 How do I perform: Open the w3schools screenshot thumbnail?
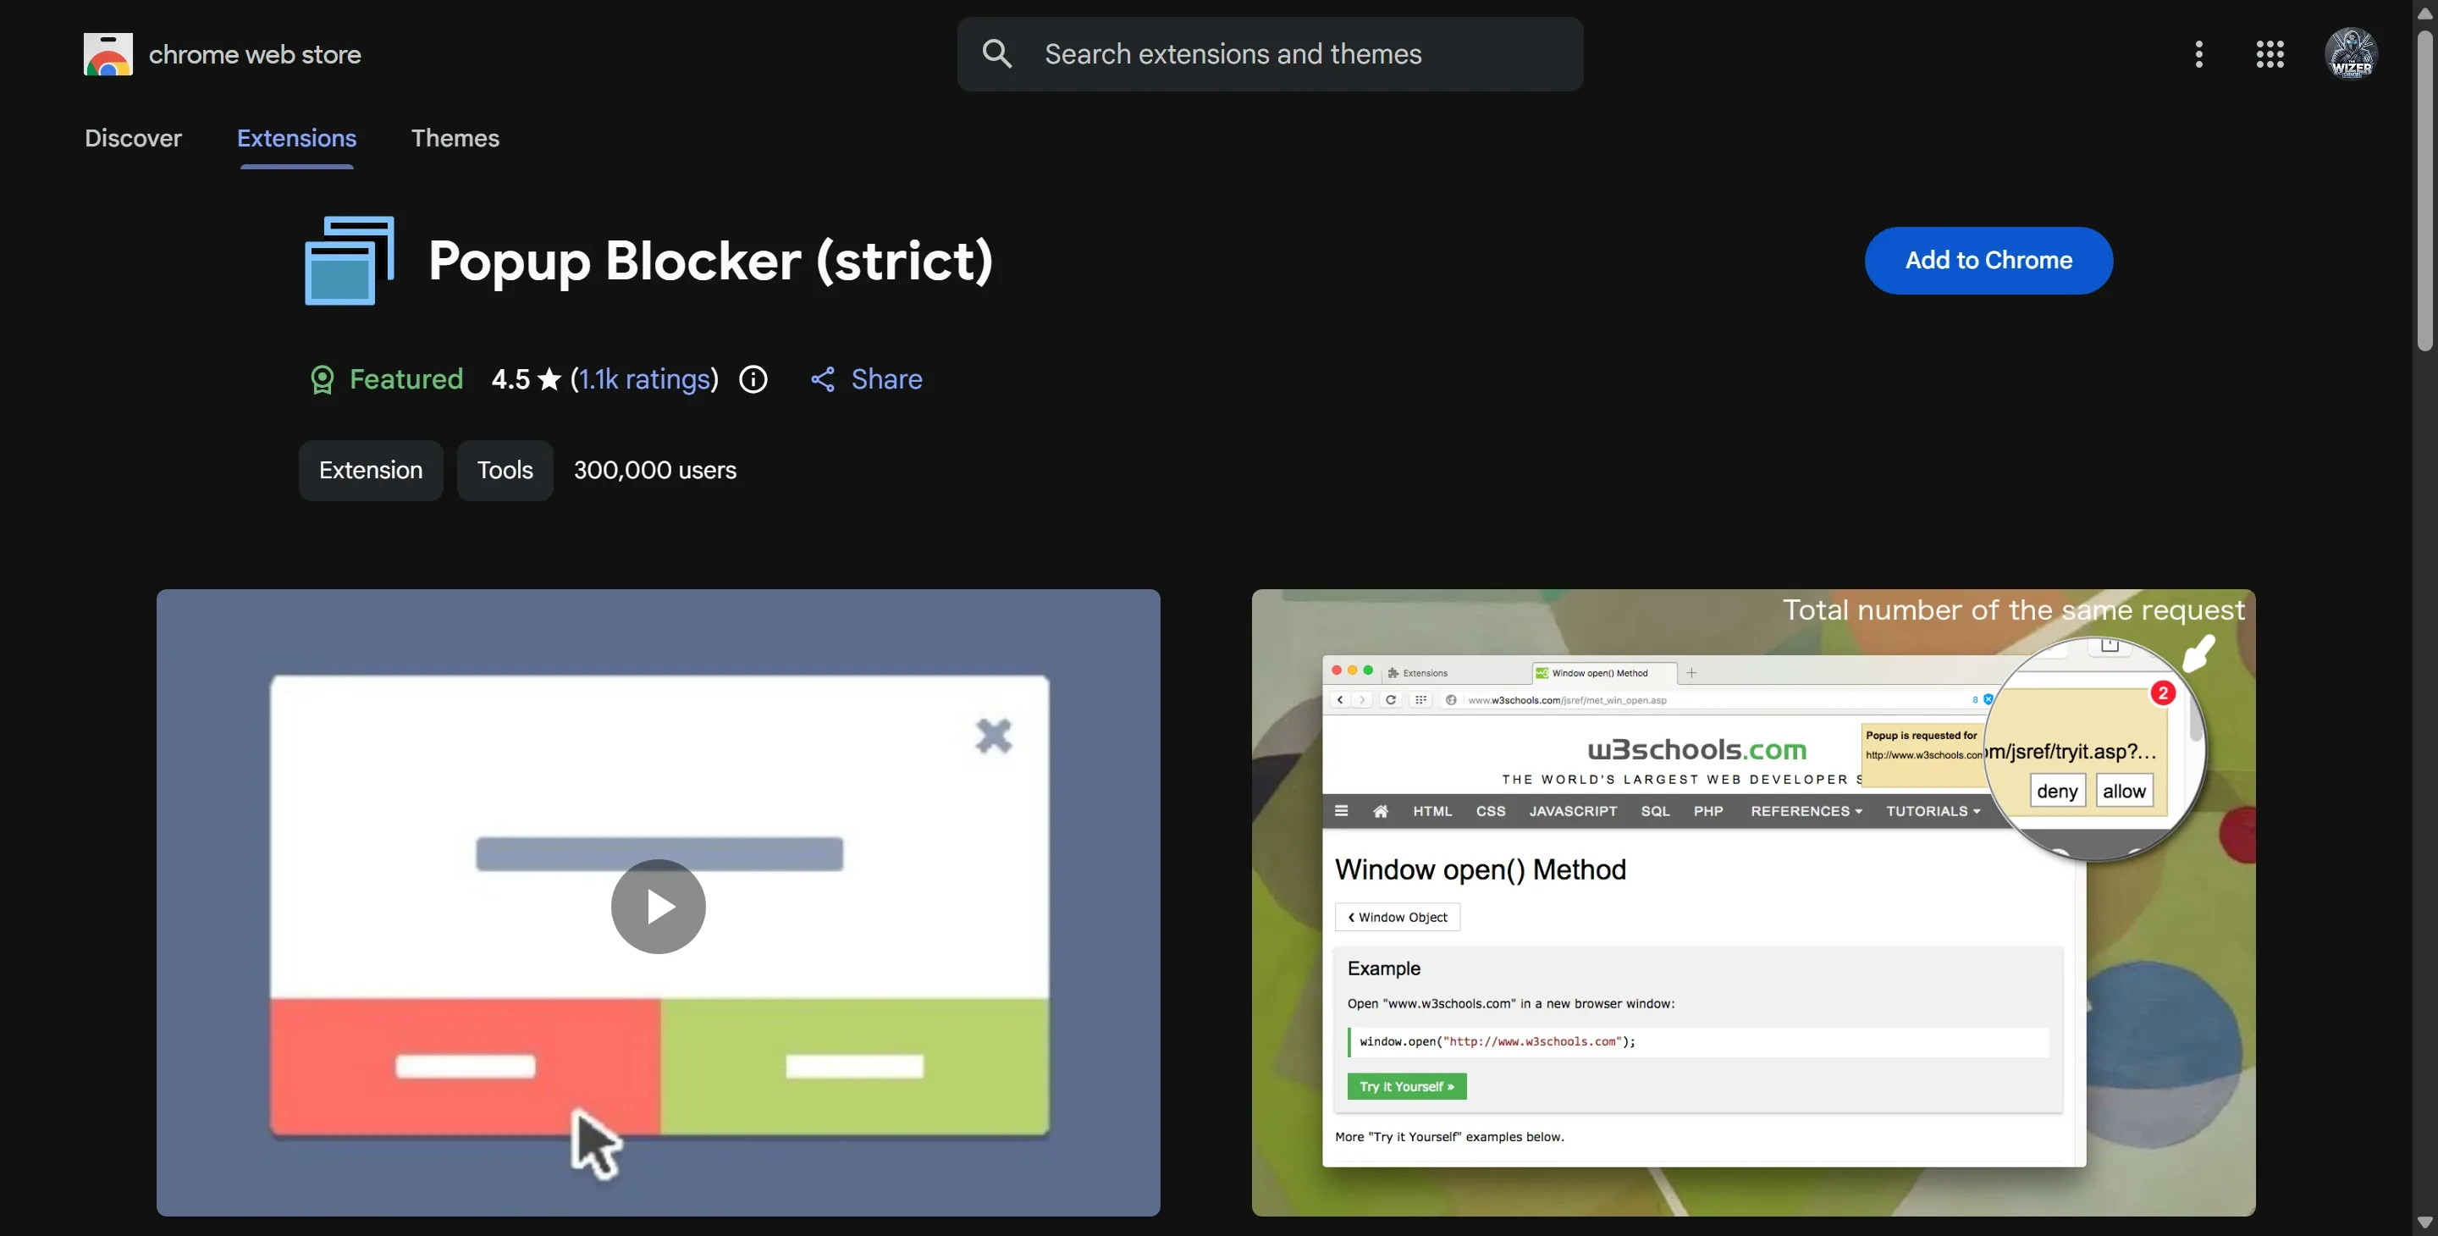(1753, 902)
